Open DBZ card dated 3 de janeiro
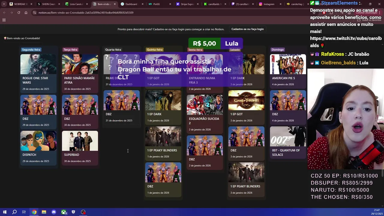 click(246, 143)
